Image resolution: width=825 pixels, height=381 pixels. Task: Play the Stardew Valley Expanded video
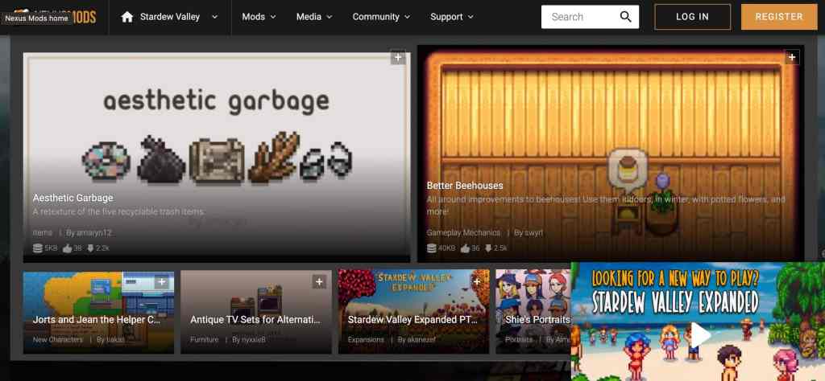click(699, 334)
